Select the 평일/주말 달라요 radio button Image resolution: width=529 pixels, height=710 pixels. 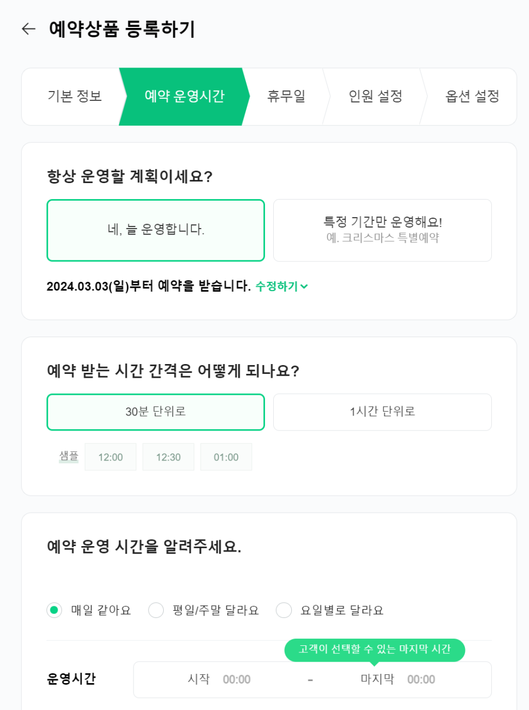point(156,610)
